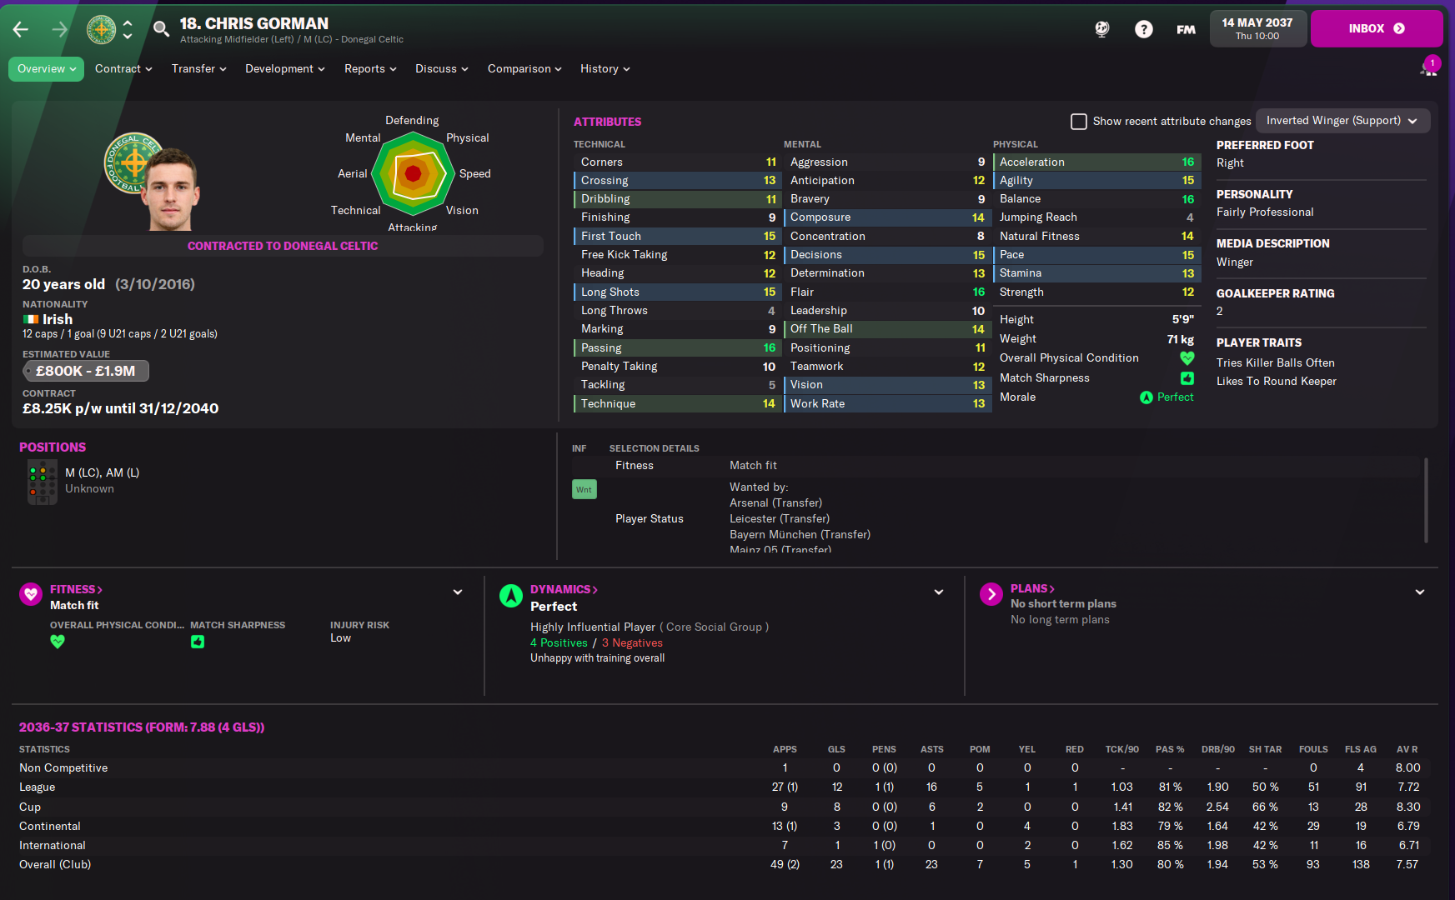The width and height of the screenshot is (1455, 900).
Task: Click the 4 Positives dynamics text
Action: click(559, 642)
